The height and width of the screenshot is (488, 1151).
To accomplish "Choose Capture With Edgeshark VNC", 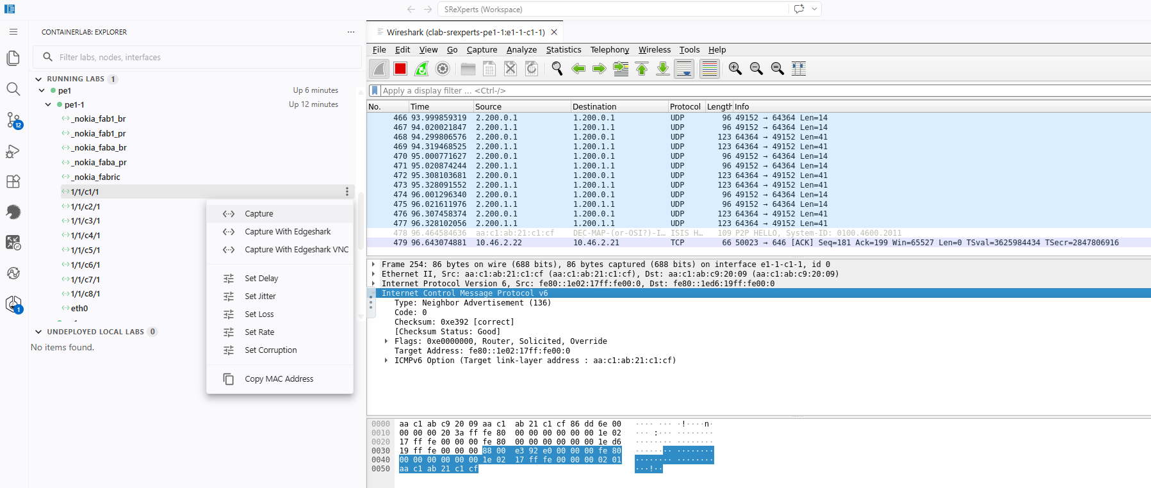I will [280, 250].
